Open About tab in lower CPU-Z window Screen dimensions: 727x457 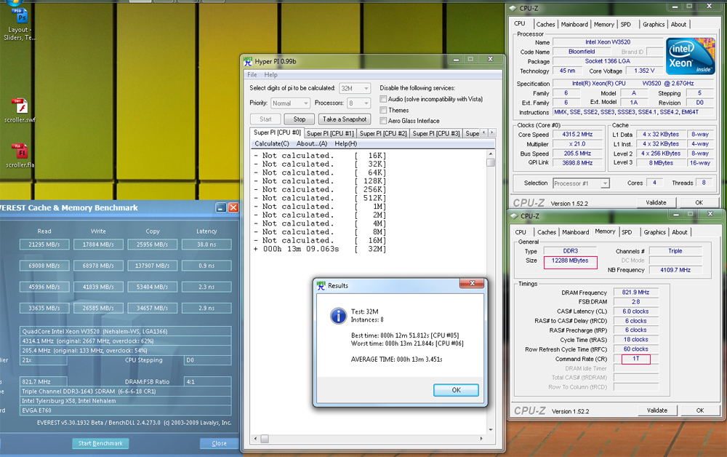click(679, 232)
